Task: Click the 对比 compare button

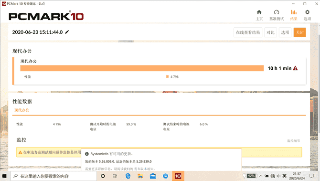Action: pyautogui.click(x=271, y=32)
